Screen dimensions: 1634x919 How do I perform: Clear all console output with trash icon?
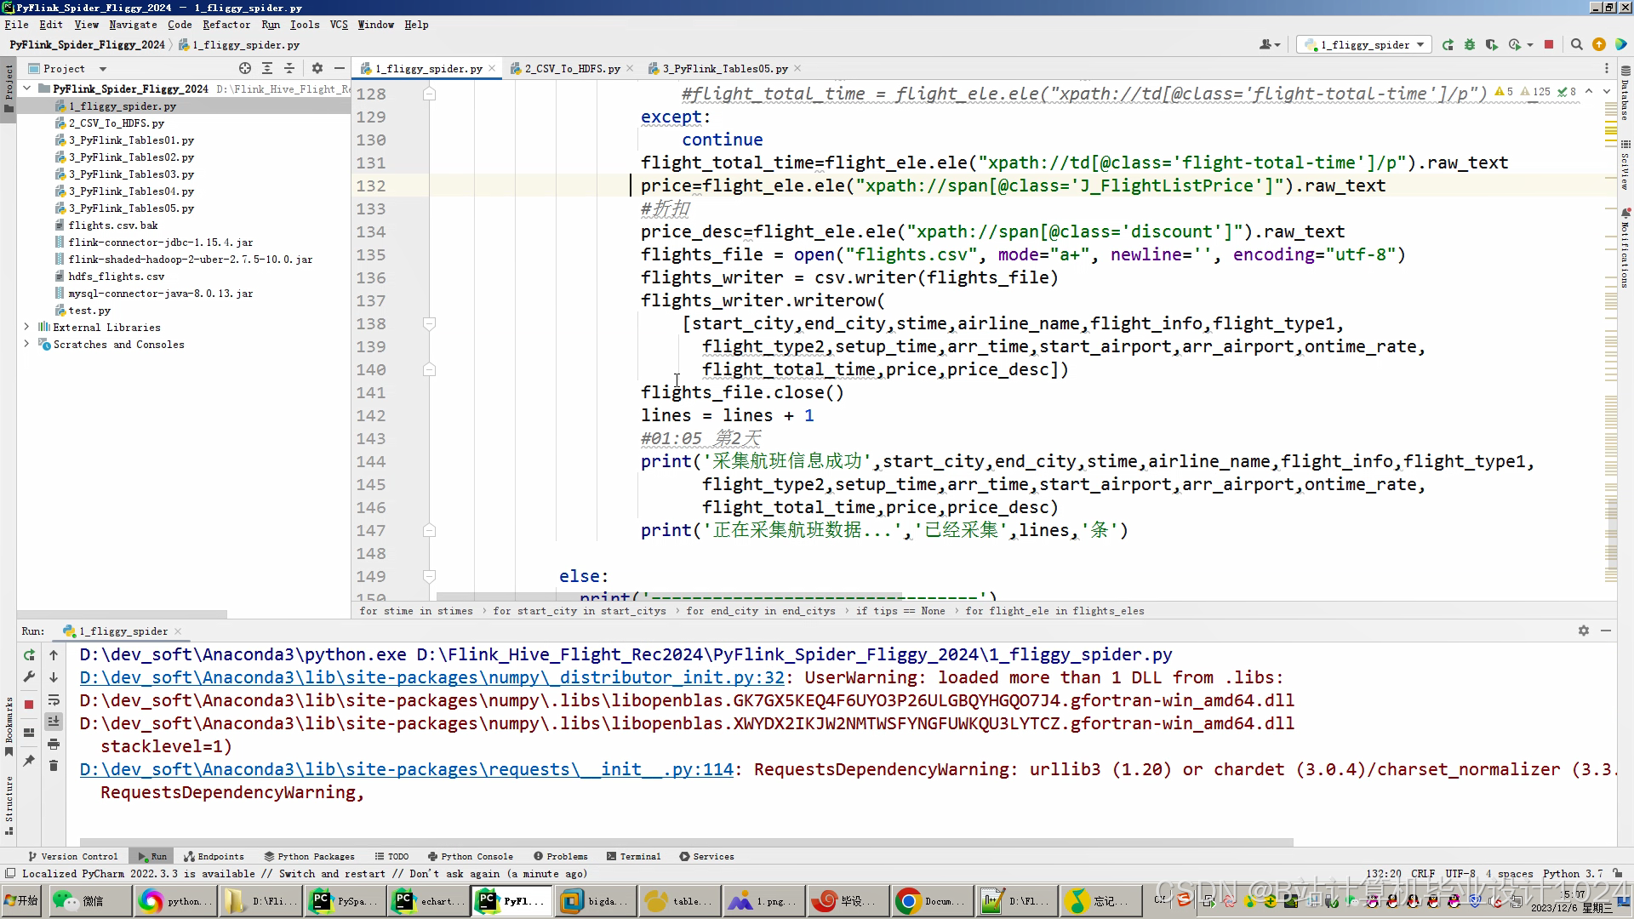coord(54,766)
